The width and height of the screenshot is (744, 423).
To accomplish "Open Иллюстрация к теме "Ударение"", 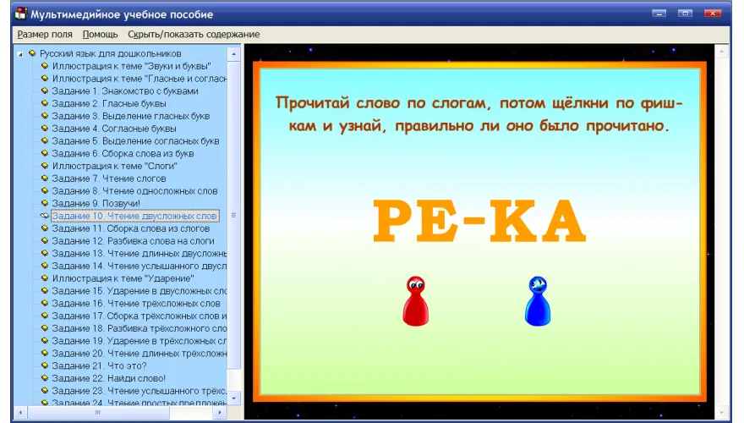I will coord(123,278).
